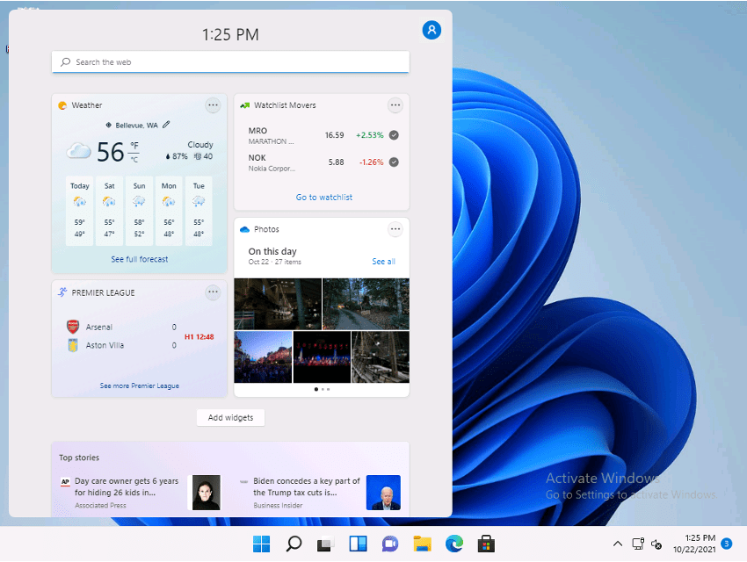The image size is (747, 562).
Task: Launch Microsoft Edge from the taskbar
Action: (453, 544)
